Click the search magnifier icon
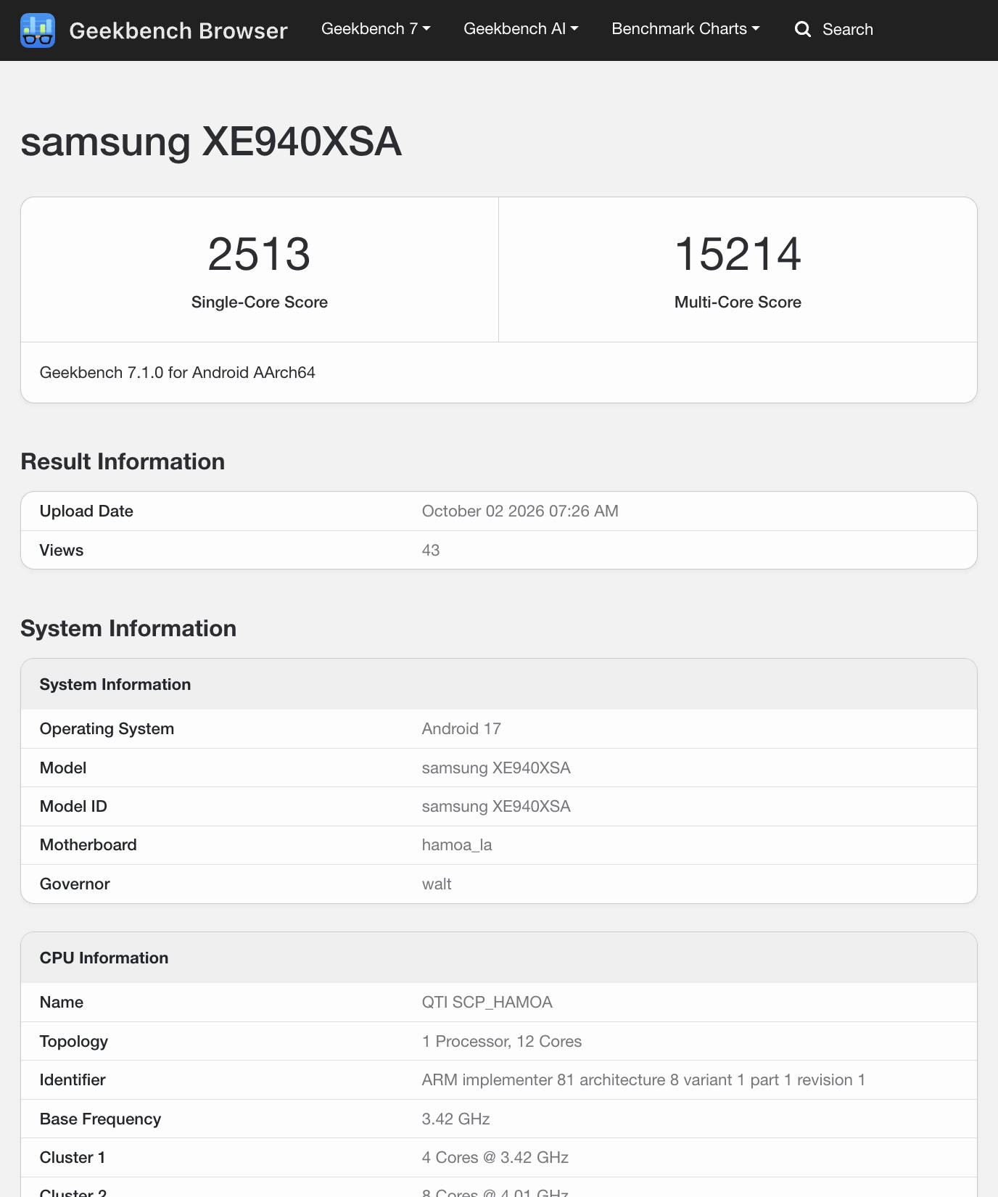 pyautogui.click(x=802, y=29)
